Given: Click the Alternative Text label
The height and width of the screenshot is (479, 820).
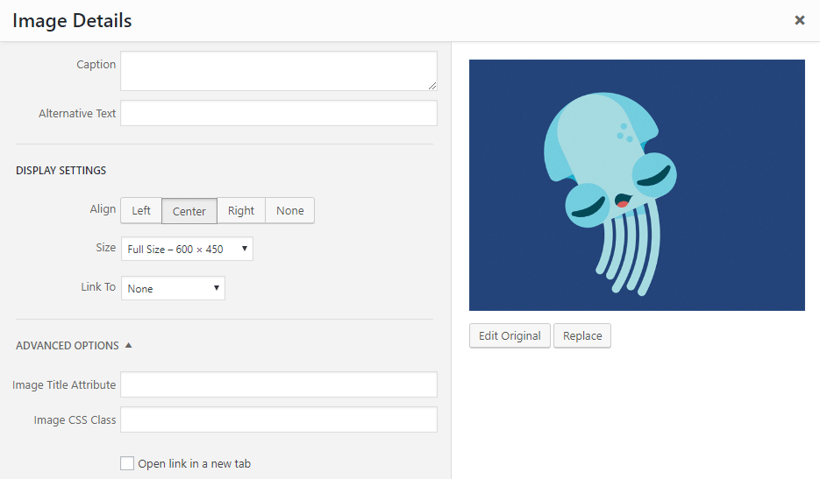Looking at the screenshot, I should tap(77, 114).
